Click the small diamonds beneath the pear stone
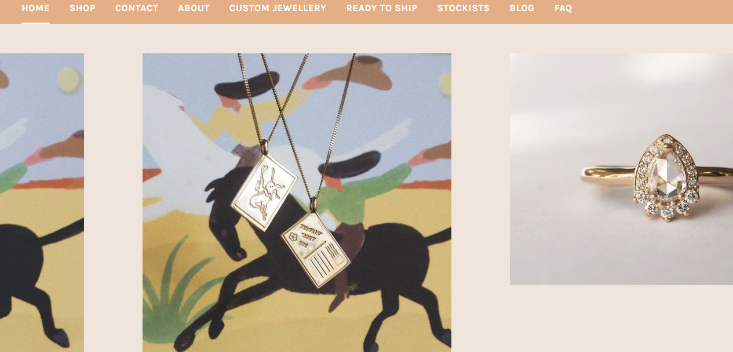Screen dimensions: 733x352 pos(667,208)
